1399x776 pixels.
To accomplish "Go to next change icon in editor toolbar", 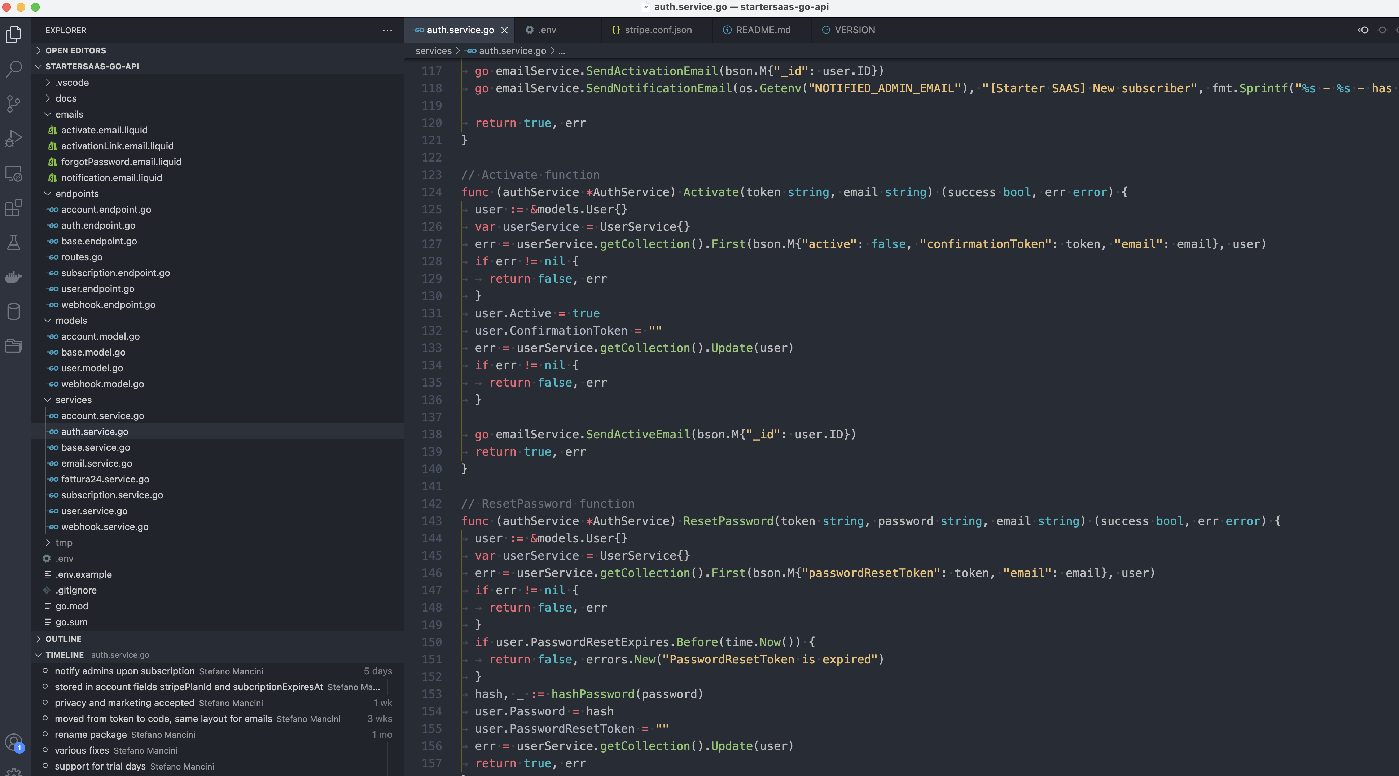I will point(1383,30).
